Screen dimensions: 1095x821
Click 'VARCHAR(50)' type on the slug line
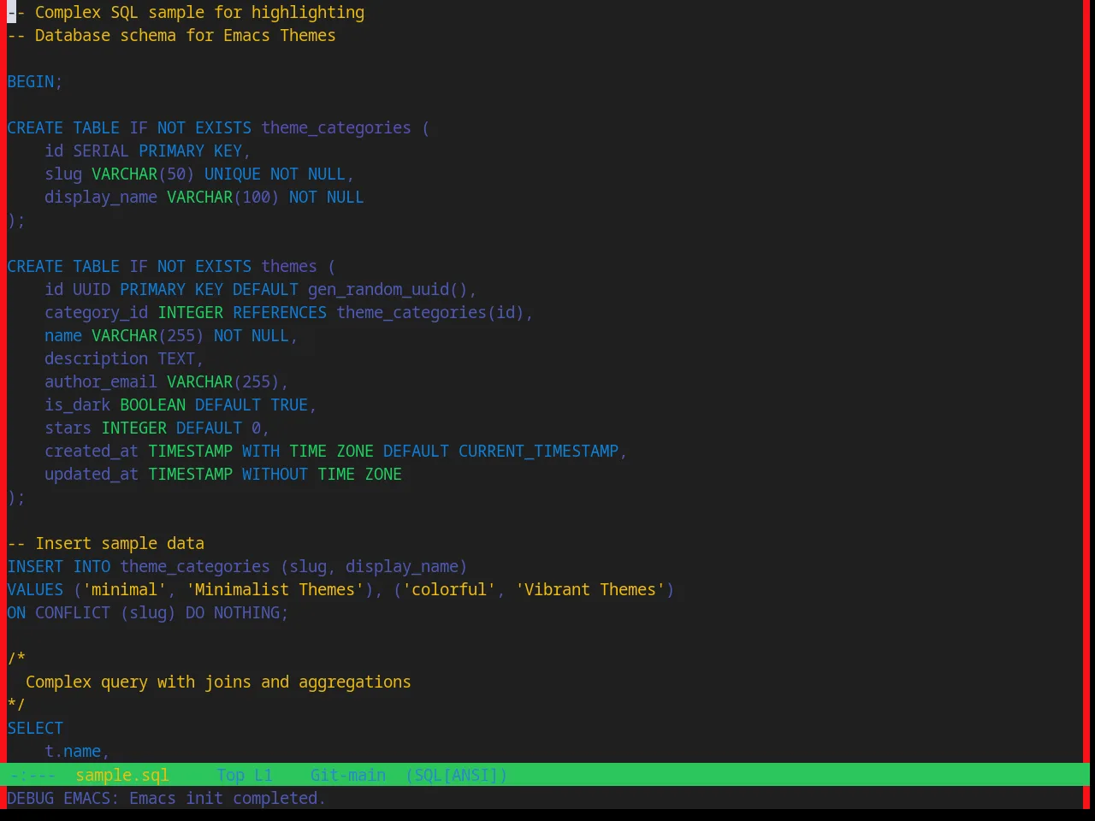tap(143, 174)
